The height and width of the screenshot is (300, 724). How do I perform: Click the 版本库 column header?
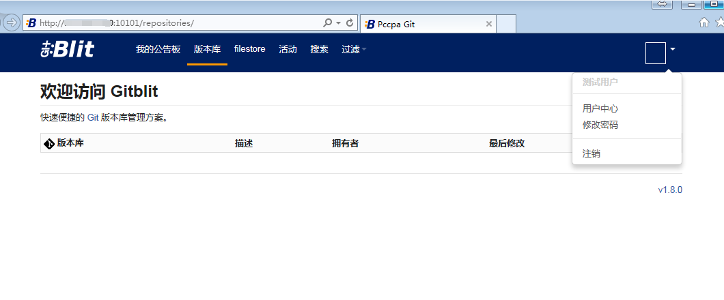click(70, 143)
